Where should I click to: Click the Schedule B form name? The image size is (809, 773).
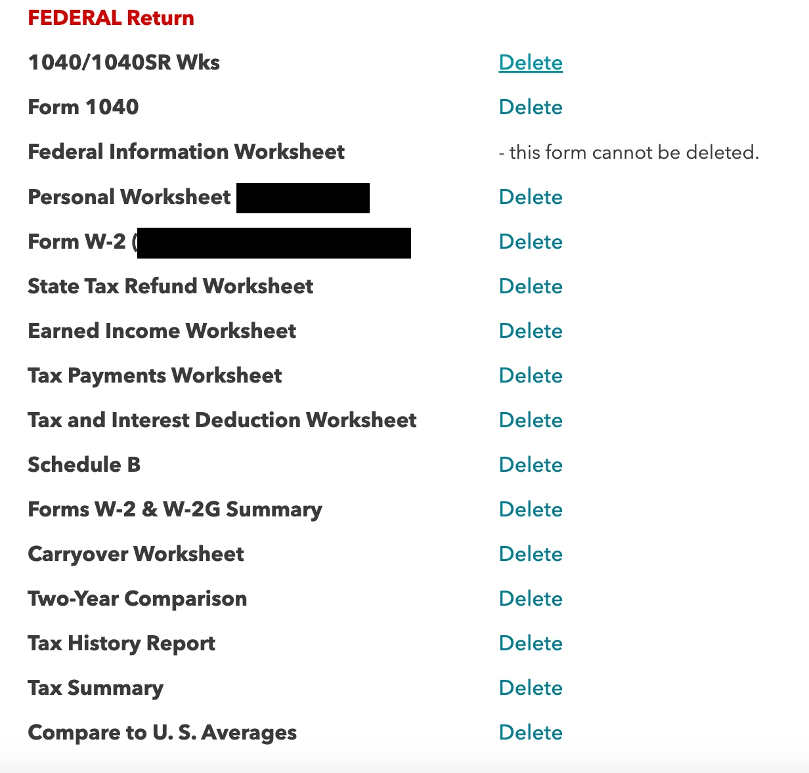84,465
